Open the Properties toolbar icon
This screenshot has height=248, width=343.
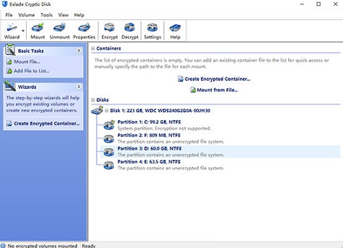pyautogui.click(x=84, y=31)
